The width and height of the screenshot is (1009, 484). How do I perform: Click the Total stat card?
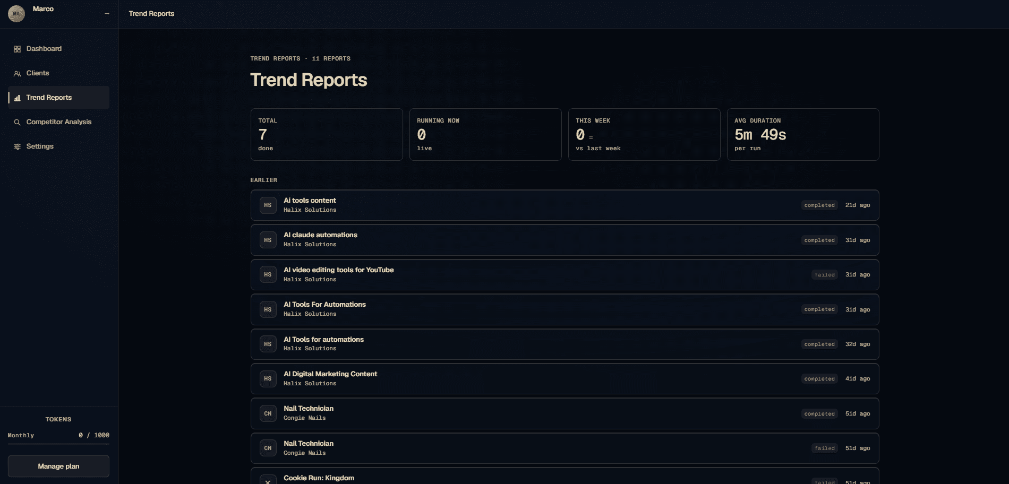click(327, 135)
